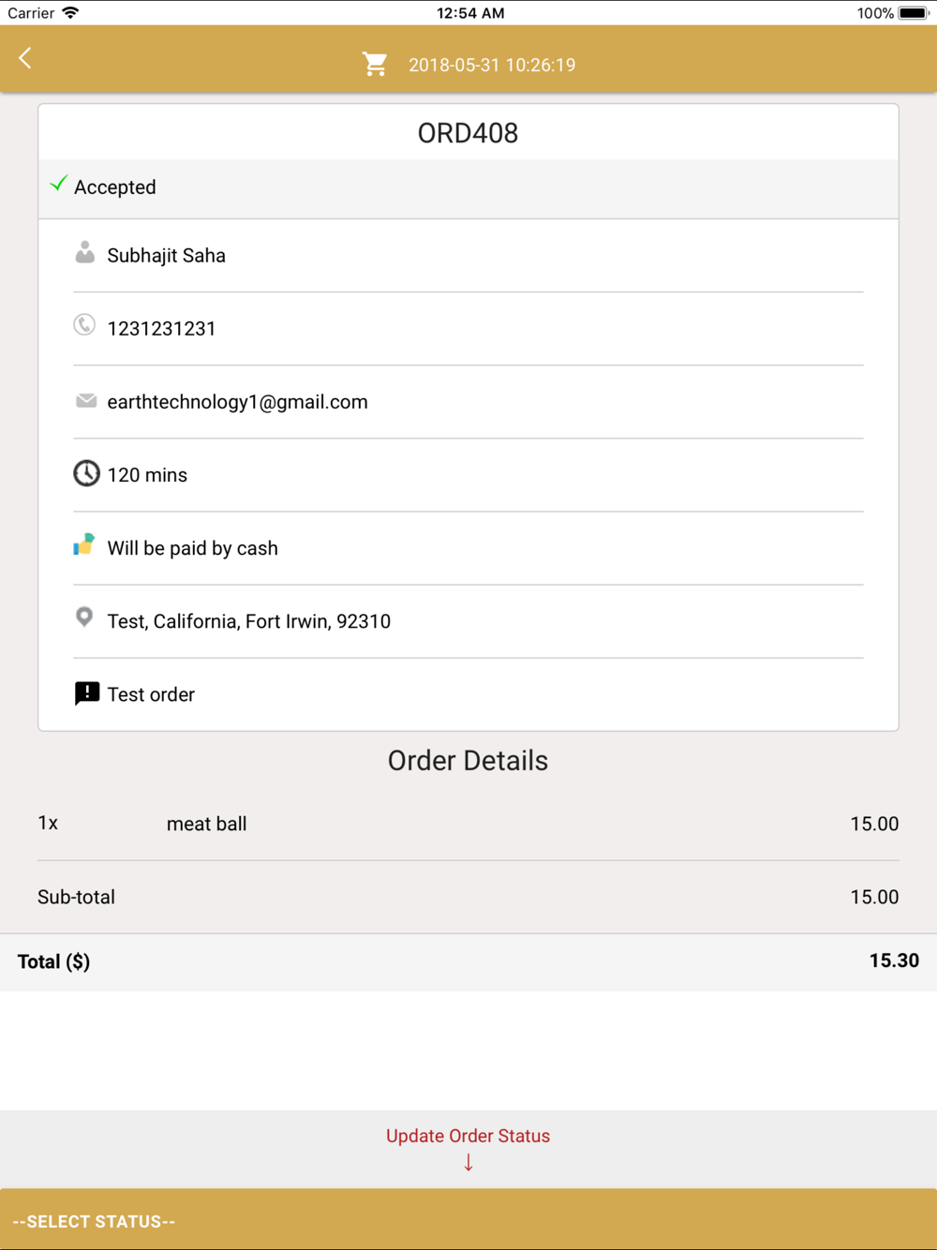Tap the email earthtechnology1@gmail.com
This screenshot has width=937, height=1250.
click(237, 402)
